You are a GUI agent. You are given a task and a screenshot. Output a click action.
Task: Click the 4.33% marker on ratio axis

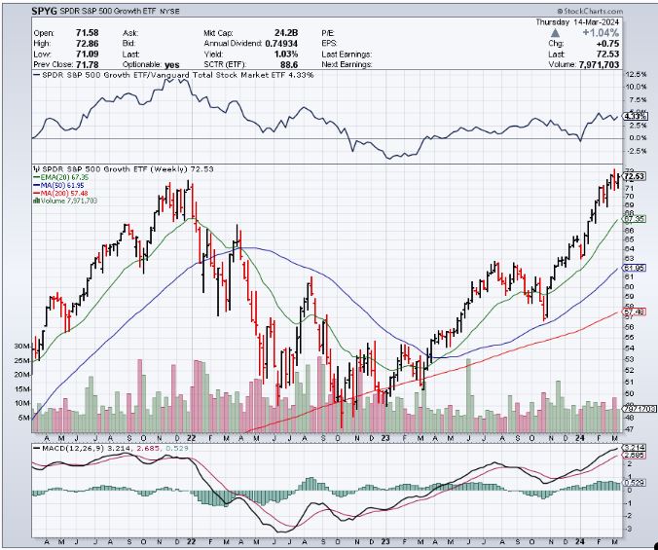tap(633, 116)
